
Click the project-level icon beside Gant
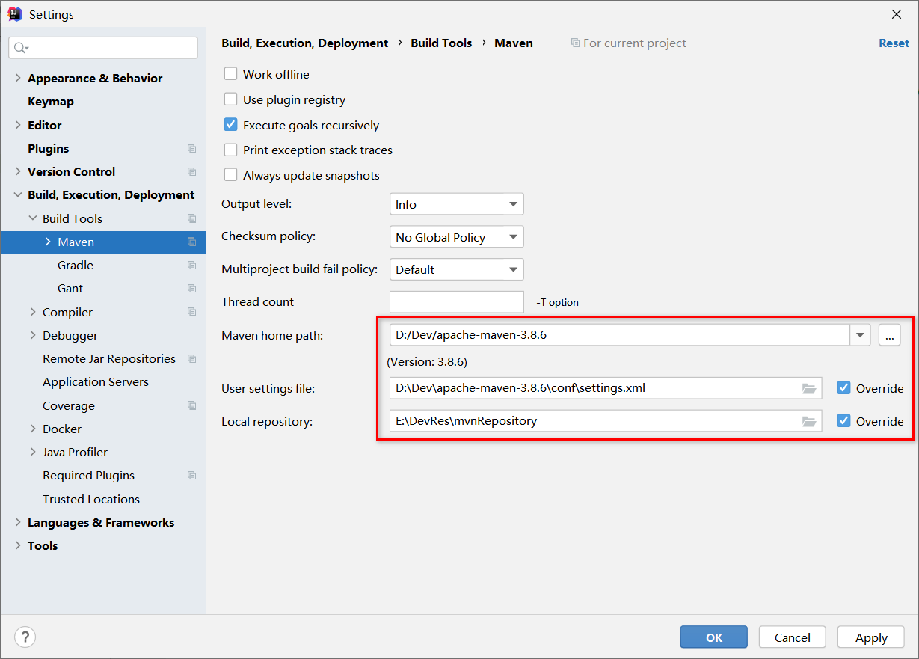(x=191, y=288)
